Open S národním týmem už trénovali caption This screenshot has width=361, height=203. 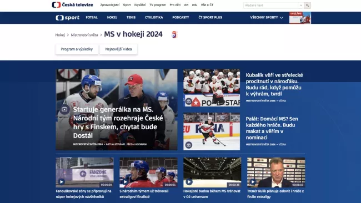point(144,194)
